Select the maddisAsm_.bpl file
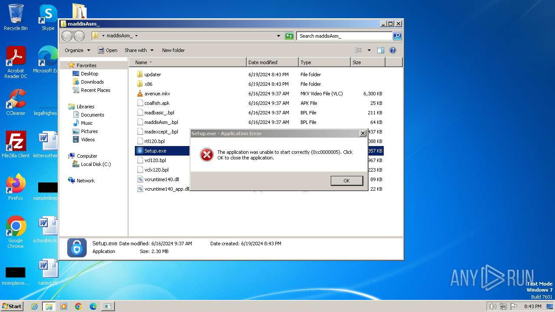Image resolution: width=555 pixels, height=312 pixels. (161, 122)
